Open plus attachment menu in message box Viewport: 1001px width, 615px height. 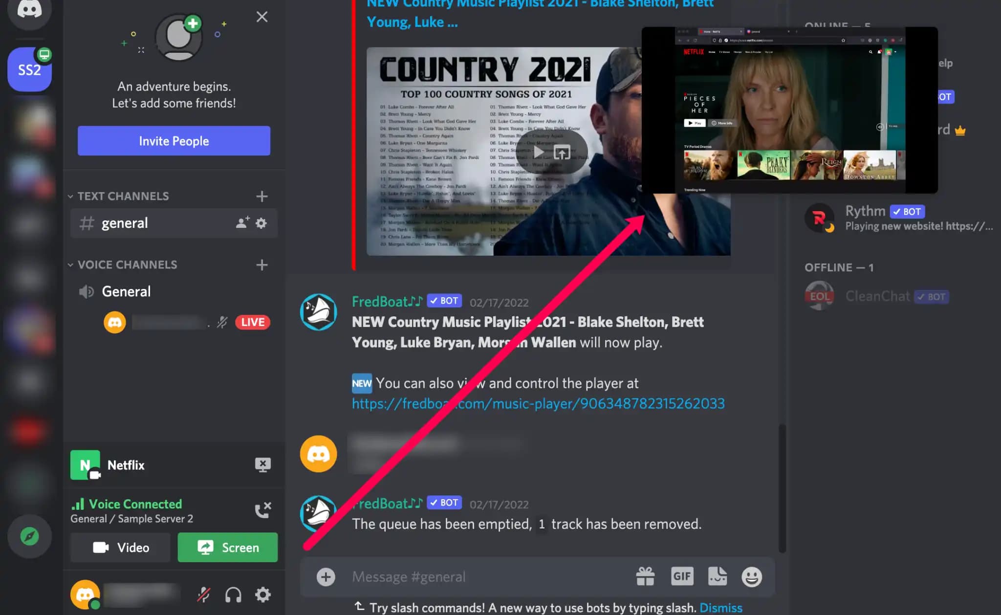(326, 577)
